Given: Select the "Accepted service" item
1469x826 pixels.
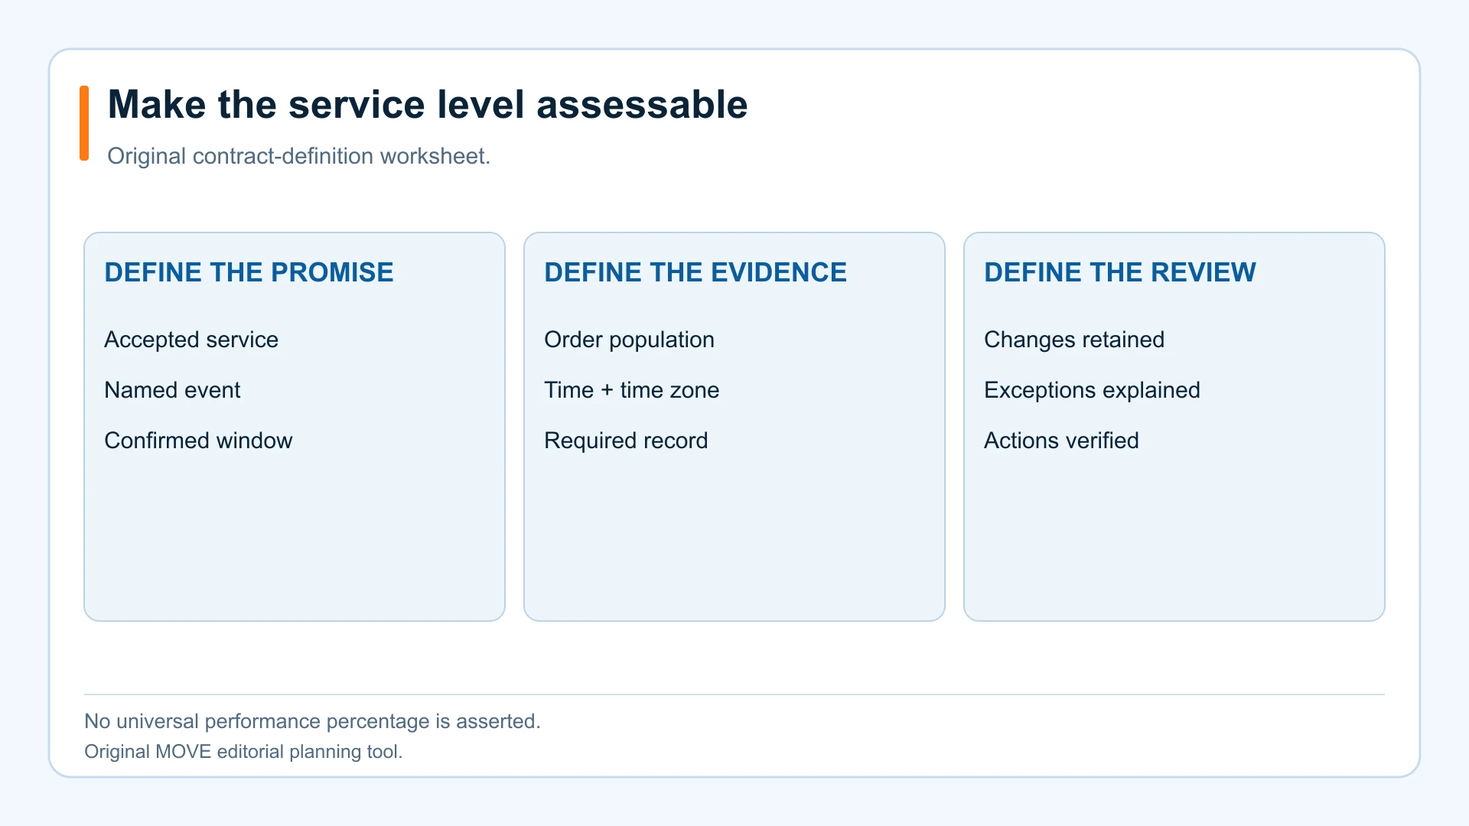Looking at the screenshot, I should 191,340.
